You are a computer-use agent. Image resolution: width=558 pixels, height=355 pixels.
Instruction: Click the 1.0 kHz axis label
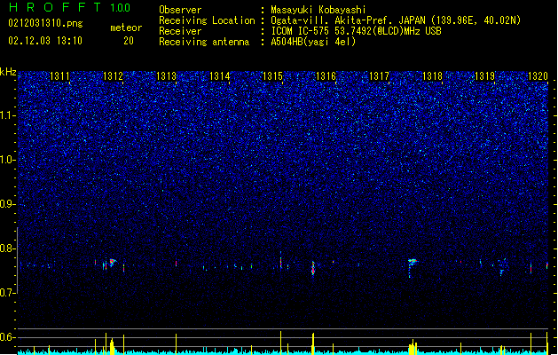tap(8, 160)
